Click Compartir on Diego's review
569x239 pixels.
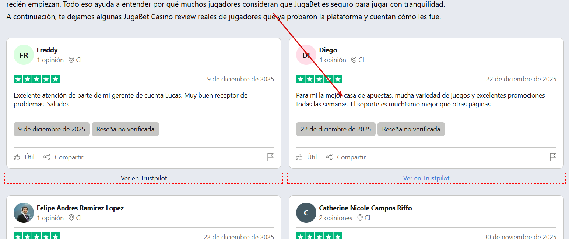pyautogui.click(x=351, y=157)
